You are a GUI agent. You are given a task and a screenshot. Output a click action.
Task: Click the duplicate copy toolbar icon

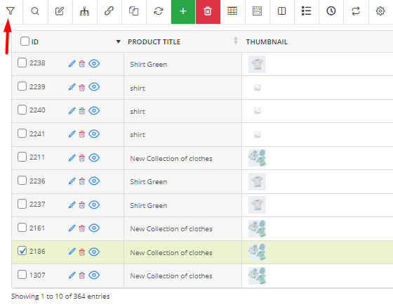pos(133,11)
